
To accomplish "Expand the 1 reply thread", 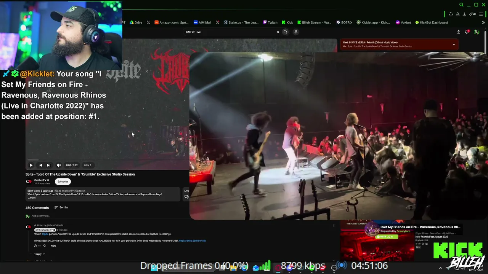I will [40, 254].
